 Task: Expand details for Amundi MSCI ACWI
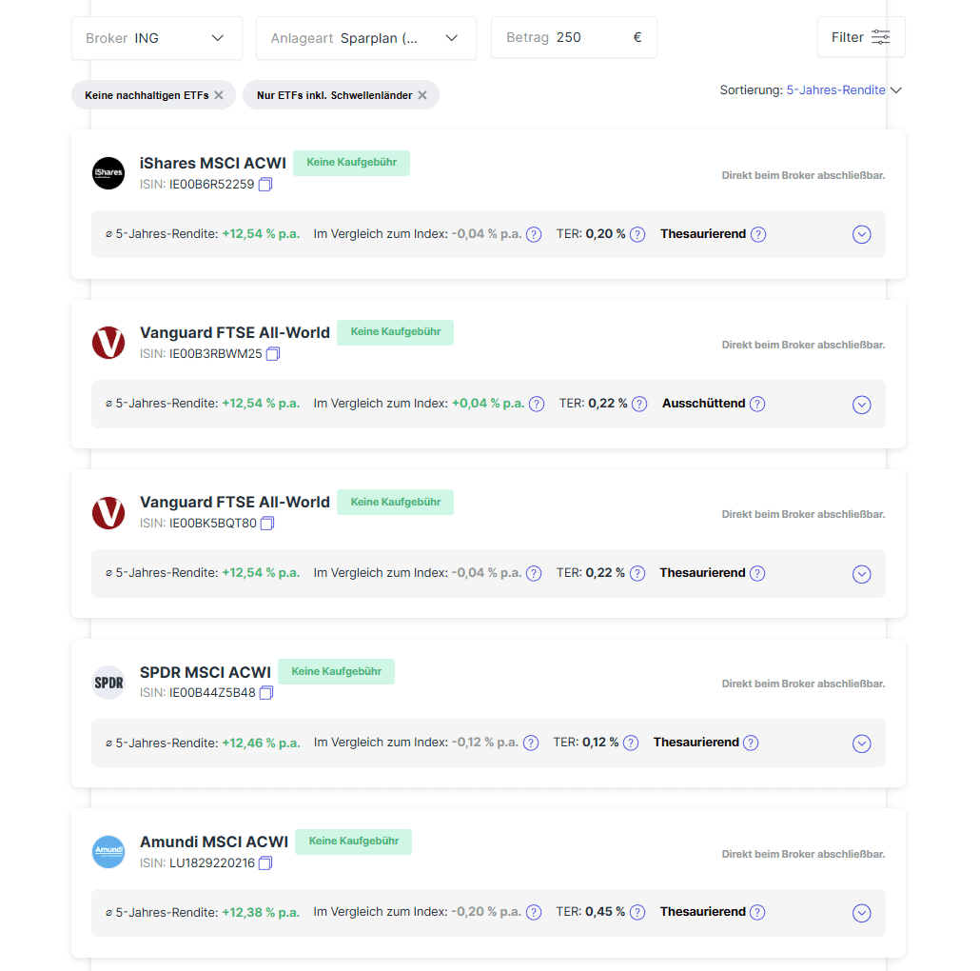pos(861,913)
